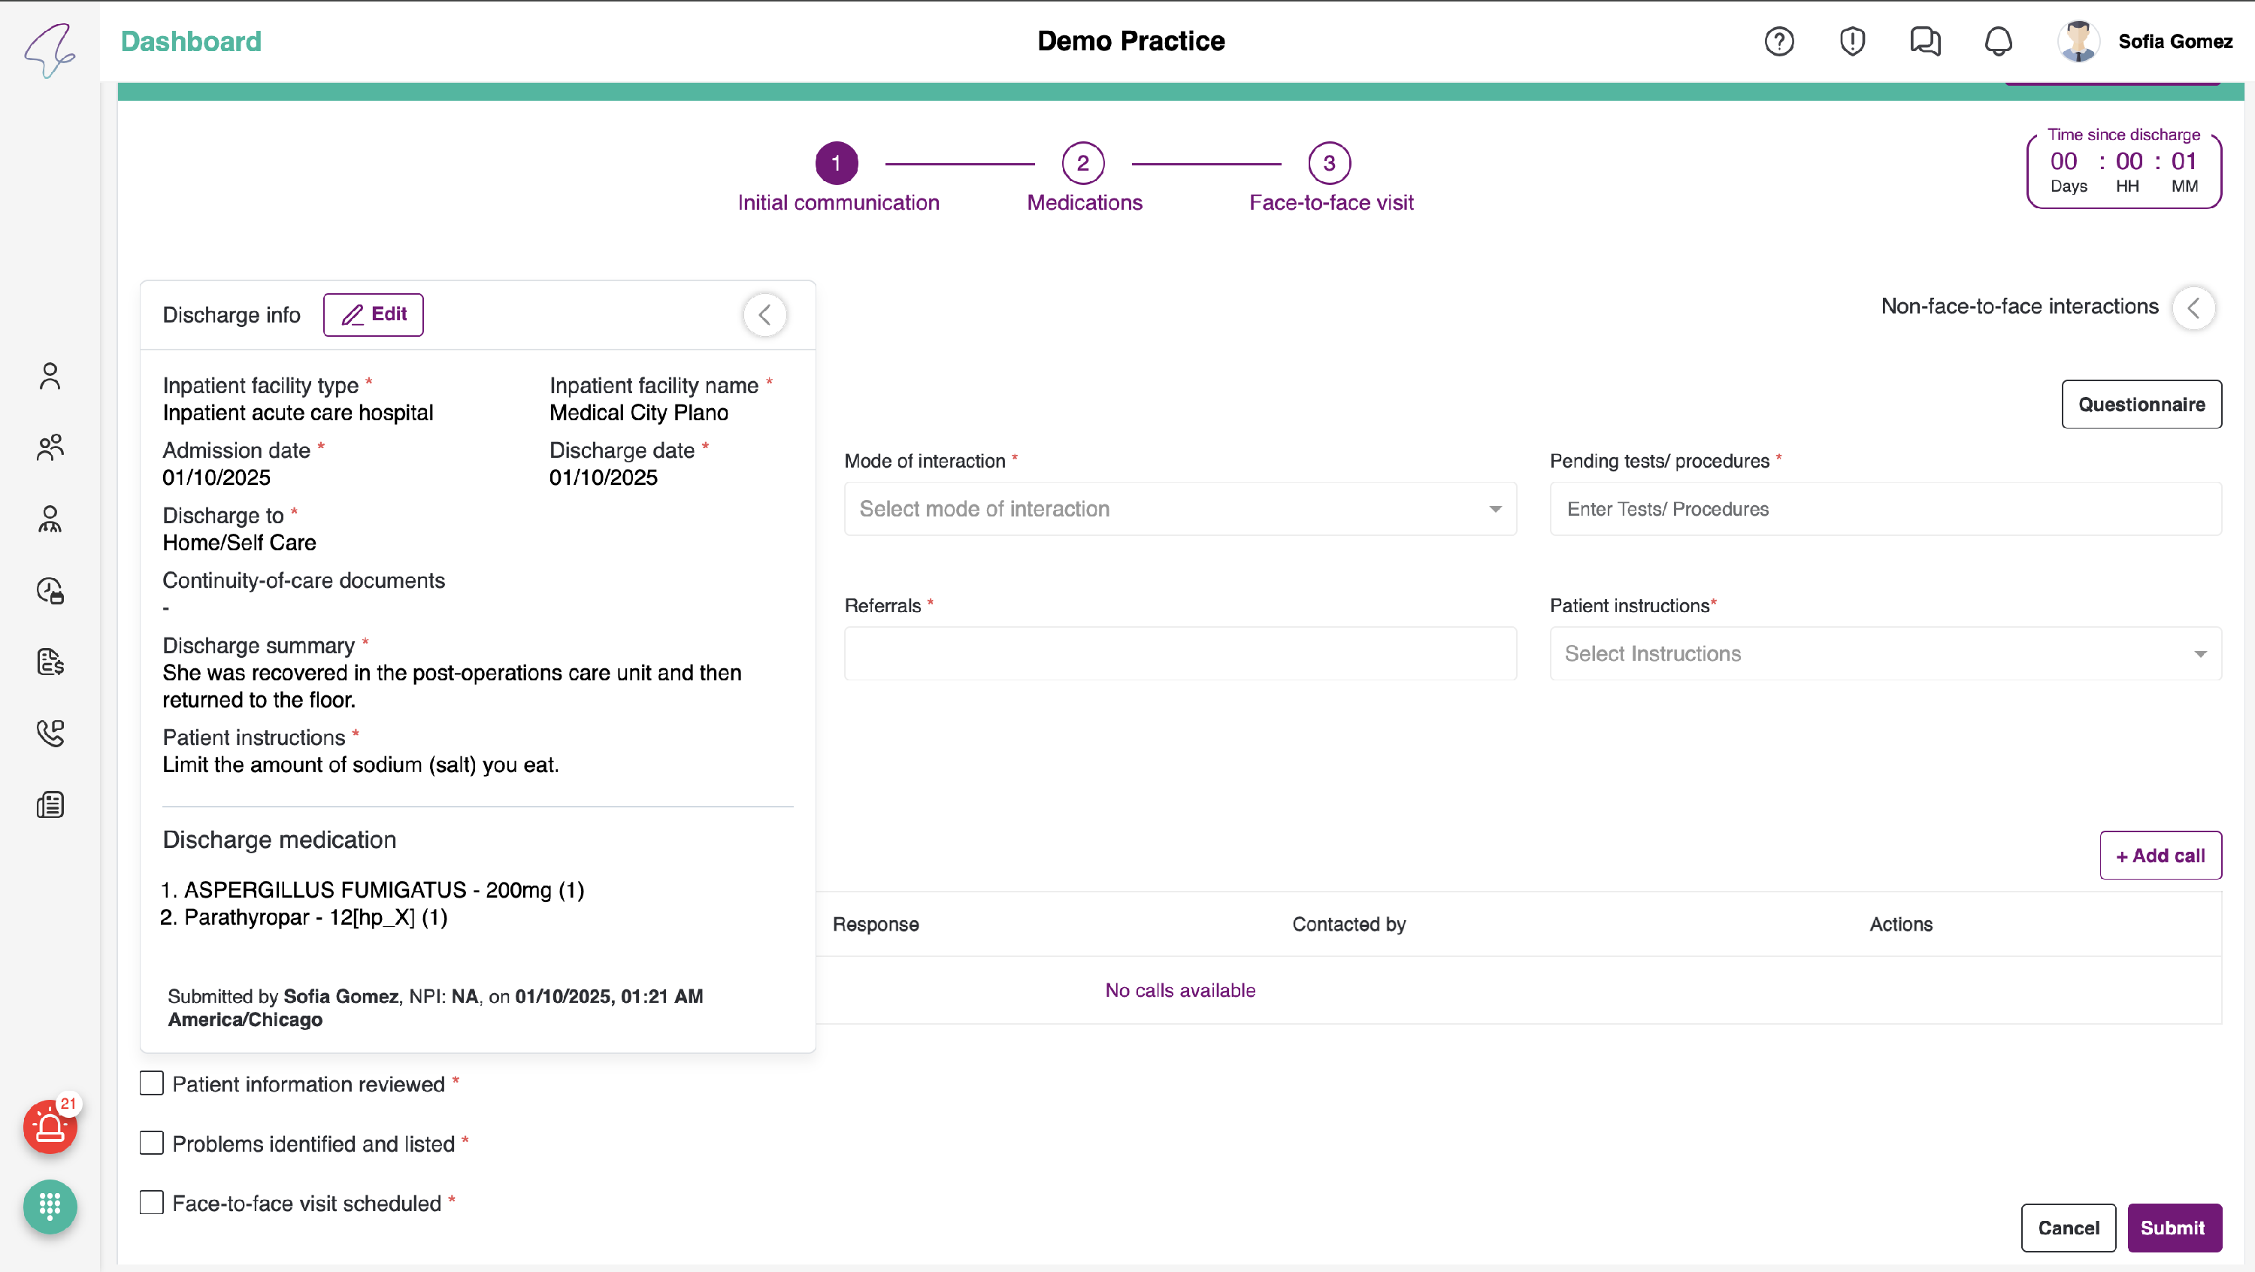Open the Select Instructions dropdown
This screenshot has width=2255, height=1272.
coord(1884,653)
